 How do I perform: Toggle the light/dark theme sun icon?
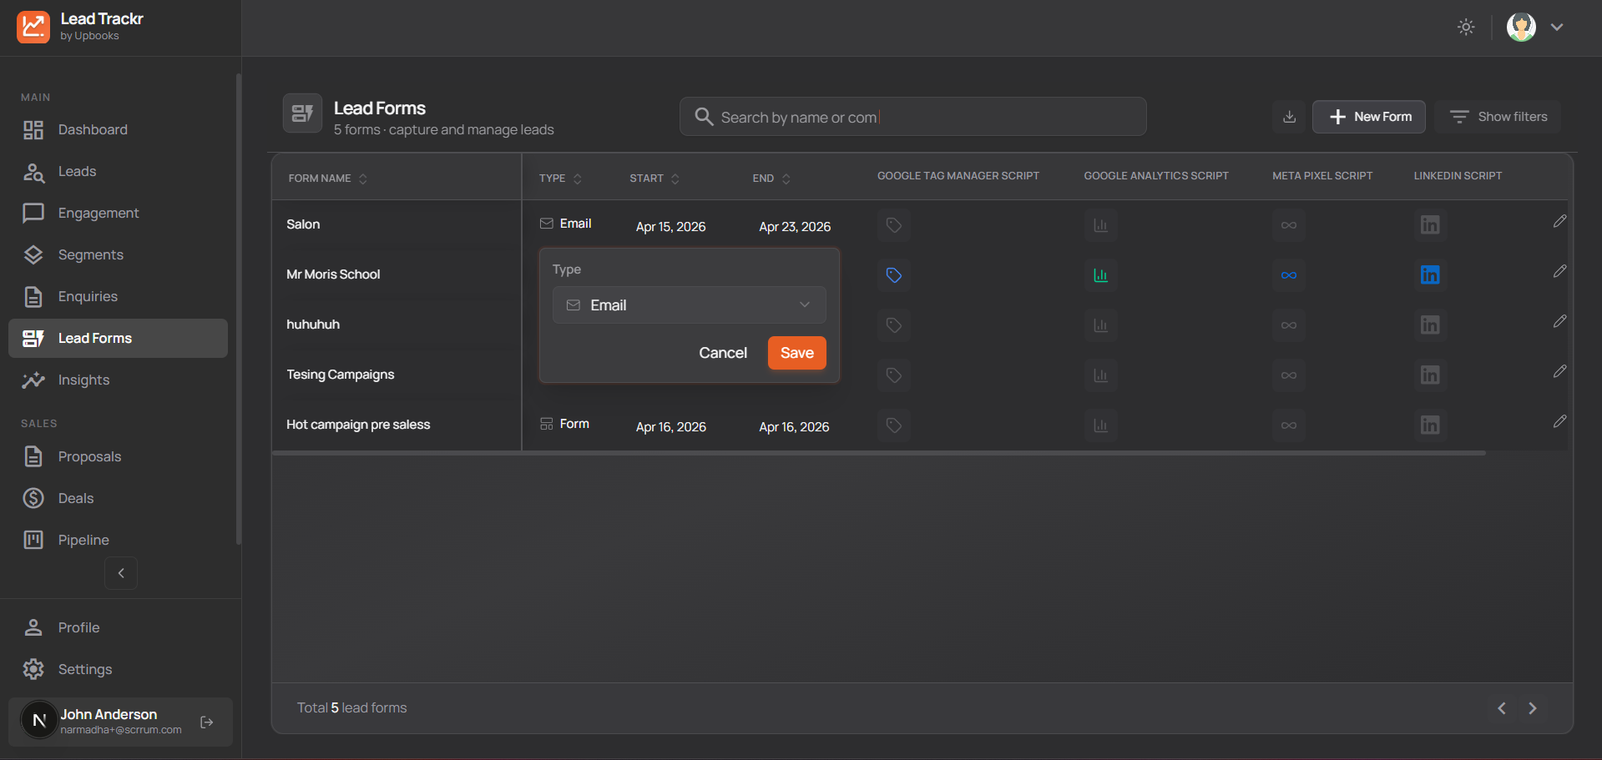1466,27
